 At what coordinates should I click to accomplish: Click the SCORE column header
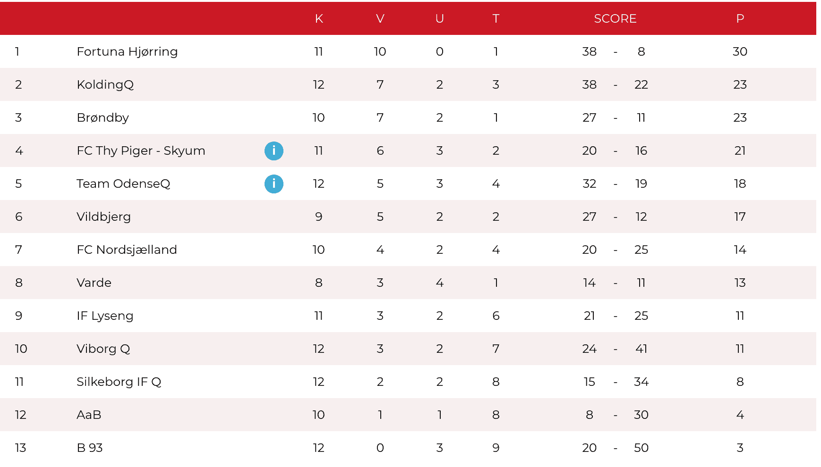[x=615, y=19]
